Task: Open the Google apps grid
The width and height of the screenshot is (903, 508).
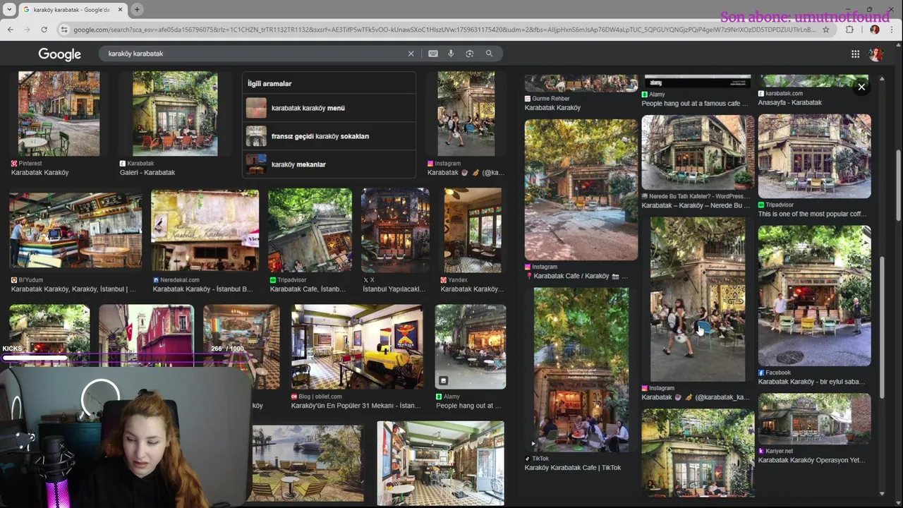Action: [855, 54]
